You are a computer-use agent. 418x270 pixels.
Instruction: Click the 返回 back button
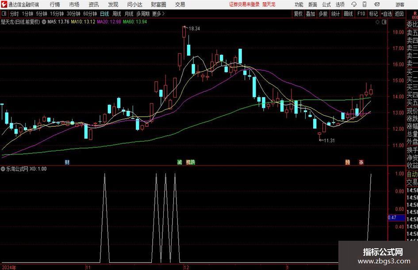(x=399, y=14)
